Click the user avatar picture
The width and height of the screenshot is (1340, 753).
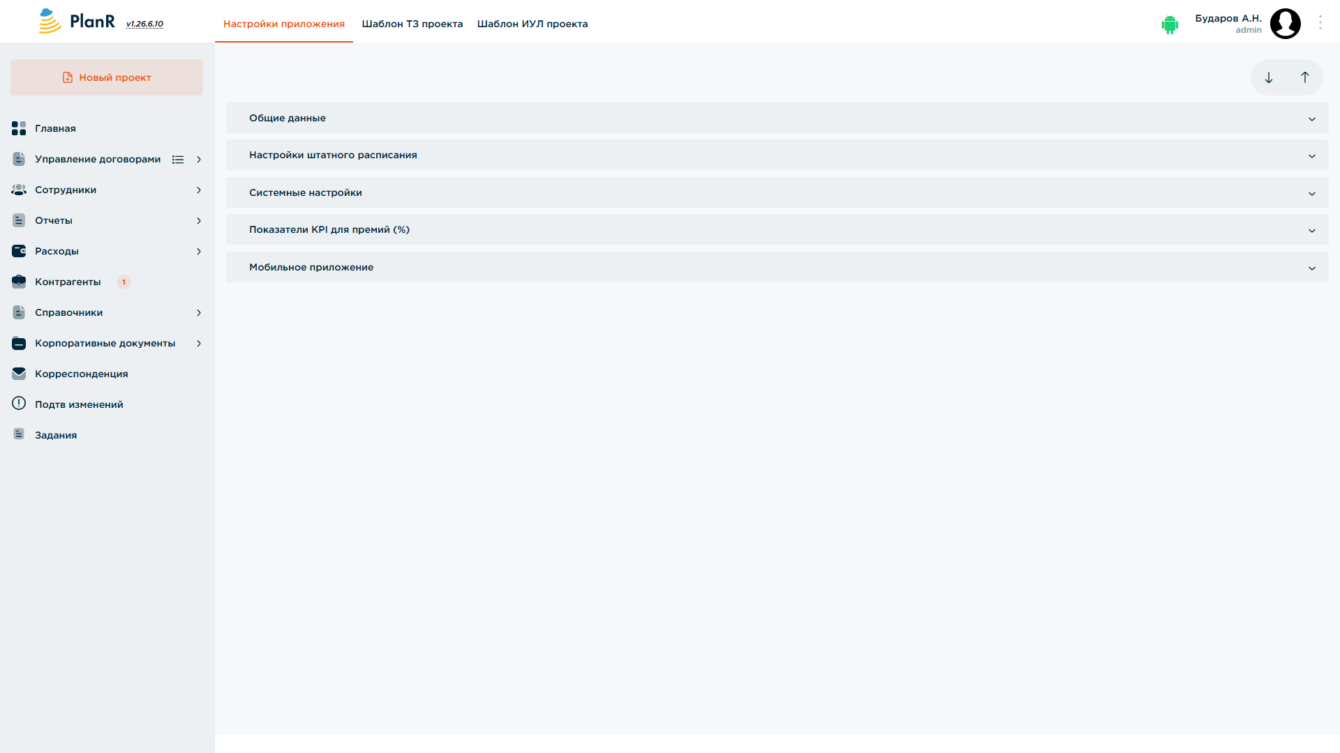click(1286, 24)
